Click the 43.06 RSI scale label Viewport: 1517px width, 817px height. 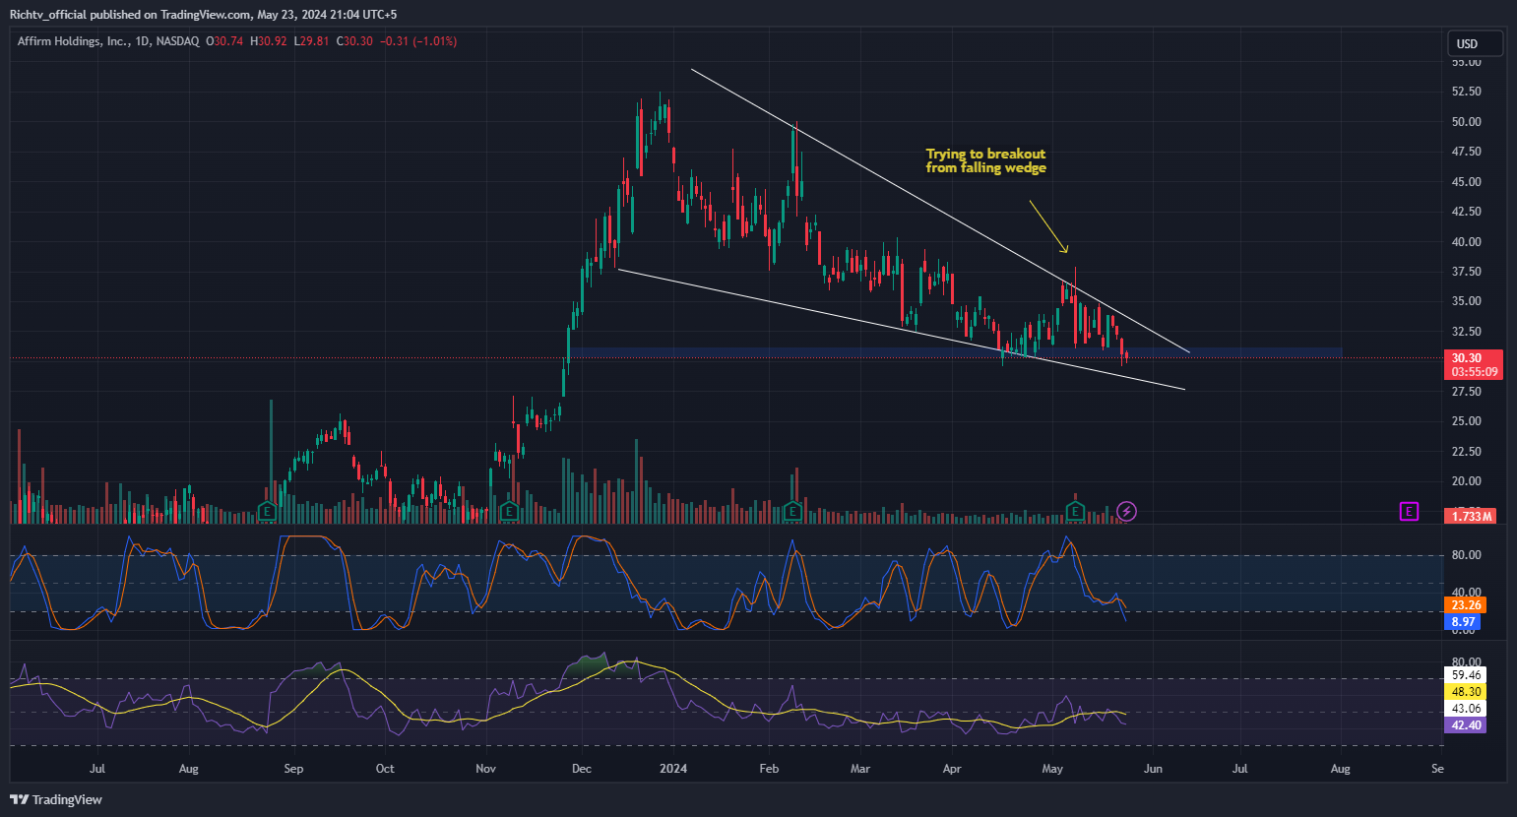tap(1465, 709)
